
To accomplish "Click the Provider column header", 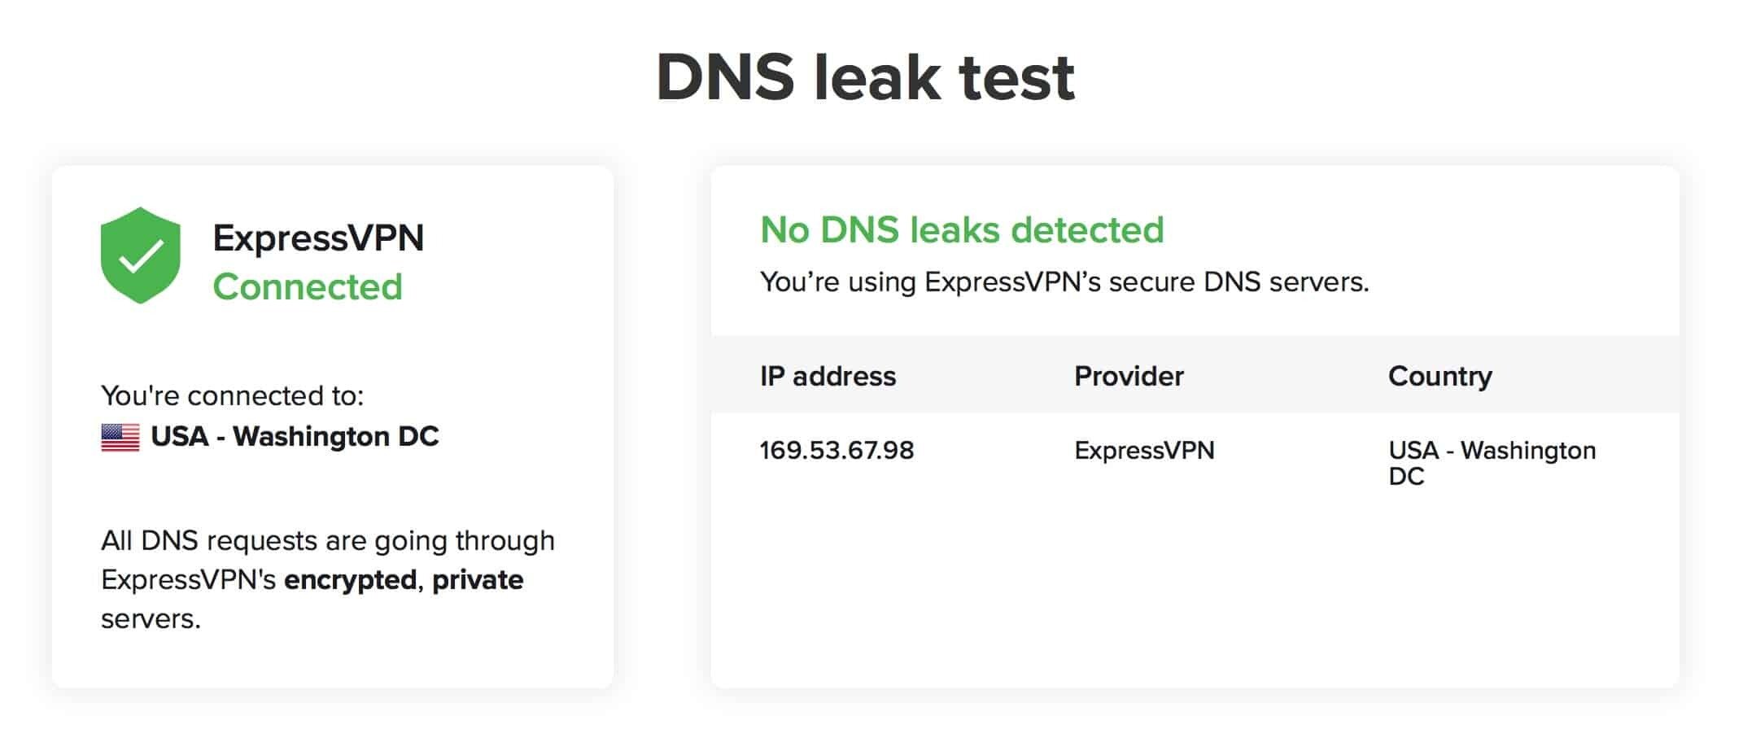I will click(1129, 376).
